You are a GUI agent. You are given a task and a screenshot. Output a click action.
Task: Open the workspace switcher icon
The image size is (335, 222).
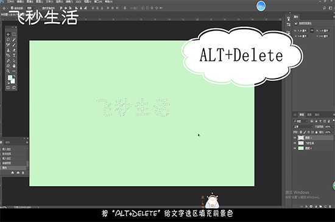pos(331,8)
